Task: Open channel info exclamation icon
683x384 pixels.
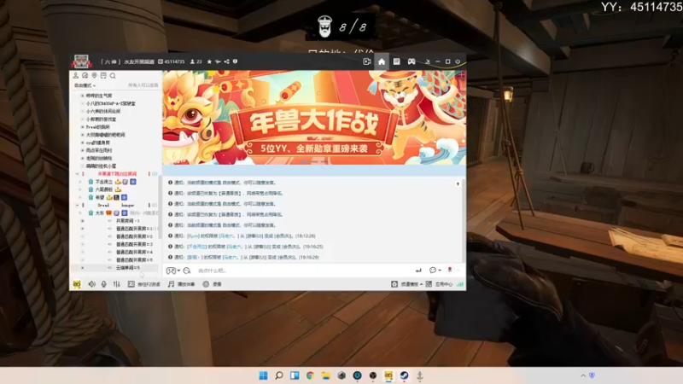Action: pos(236,61)
